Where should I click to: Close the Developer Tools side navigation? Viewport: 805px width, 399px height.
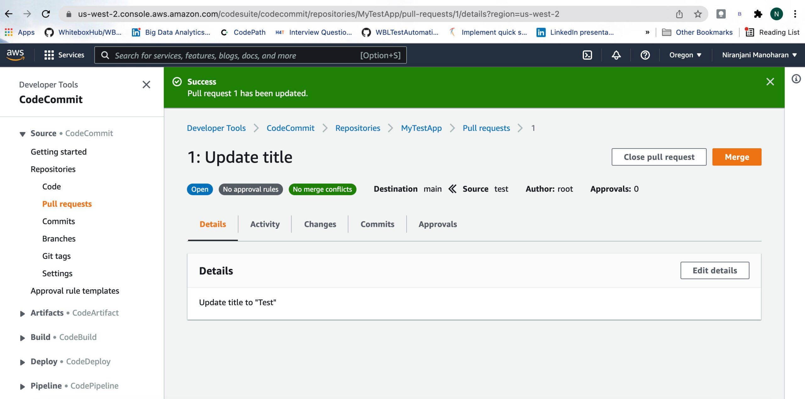point(146,84)
